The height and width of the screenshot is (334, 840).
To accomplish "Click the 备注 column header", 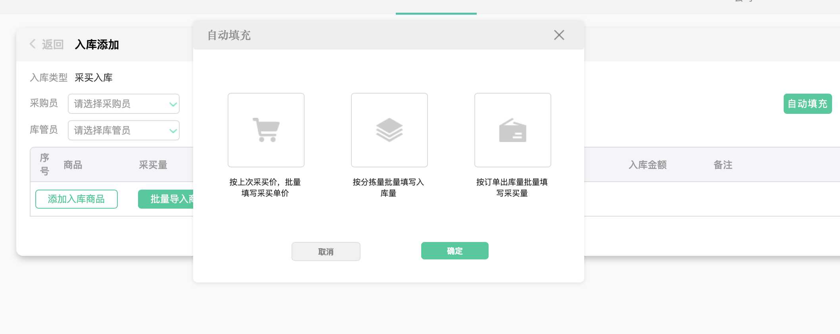I will click(723, 165).
